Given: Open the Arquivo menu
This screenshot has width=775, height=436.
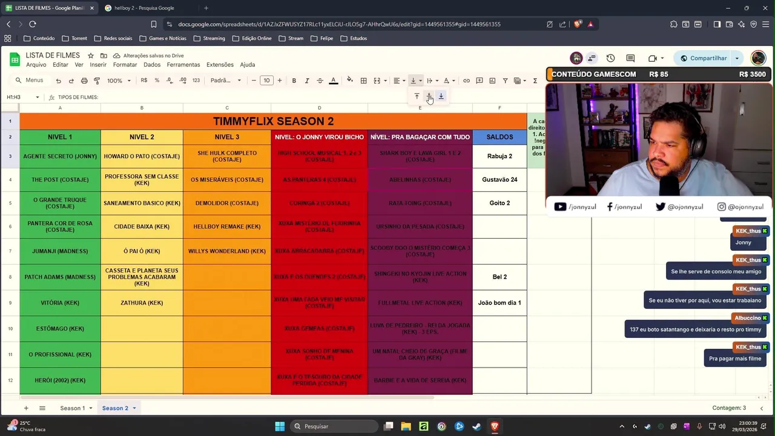Looking at the screenshot, I should (36, 65).
